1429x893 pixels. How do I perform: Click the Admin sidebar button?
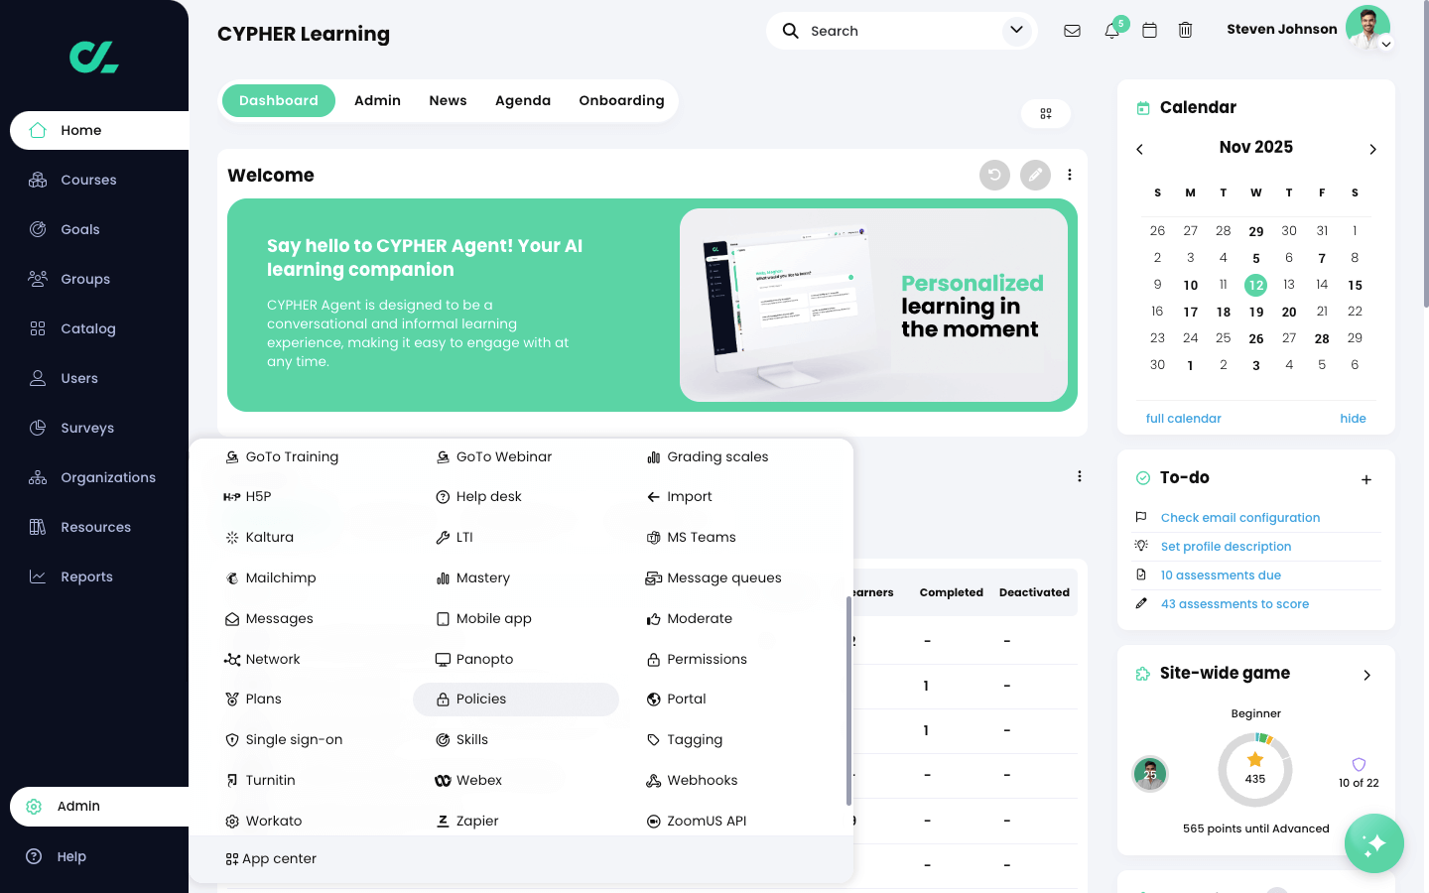[x=99, y=807]
